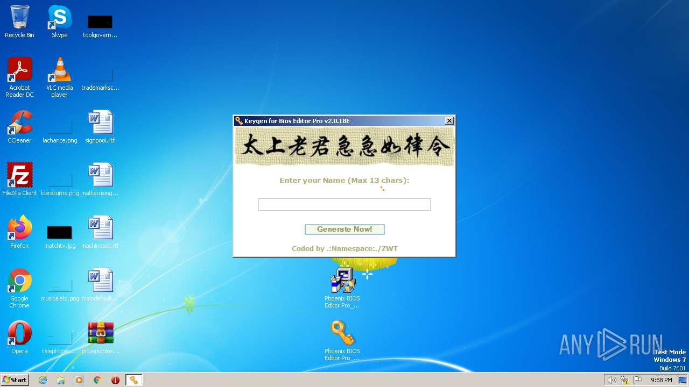Select matchtv.jpg image file
The width and height of the screenshot is (689, 387).
(60, 236)
